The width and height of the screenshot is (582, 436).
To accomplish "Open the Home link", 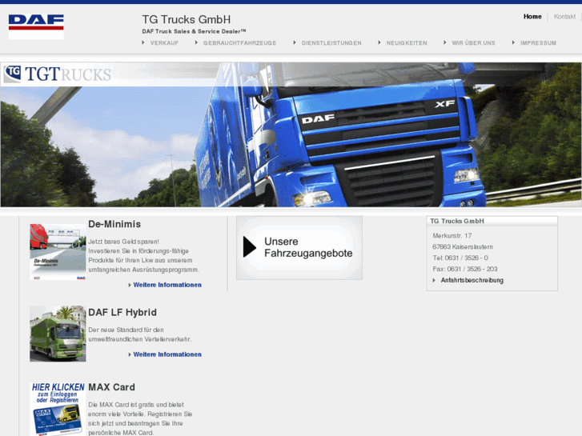I will 532,16.
